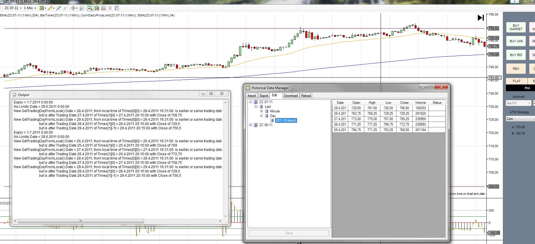This screenshot has height=244, width=535.
Task: Collapse the ZC 07-11 tree node
Action: (250, 102)
